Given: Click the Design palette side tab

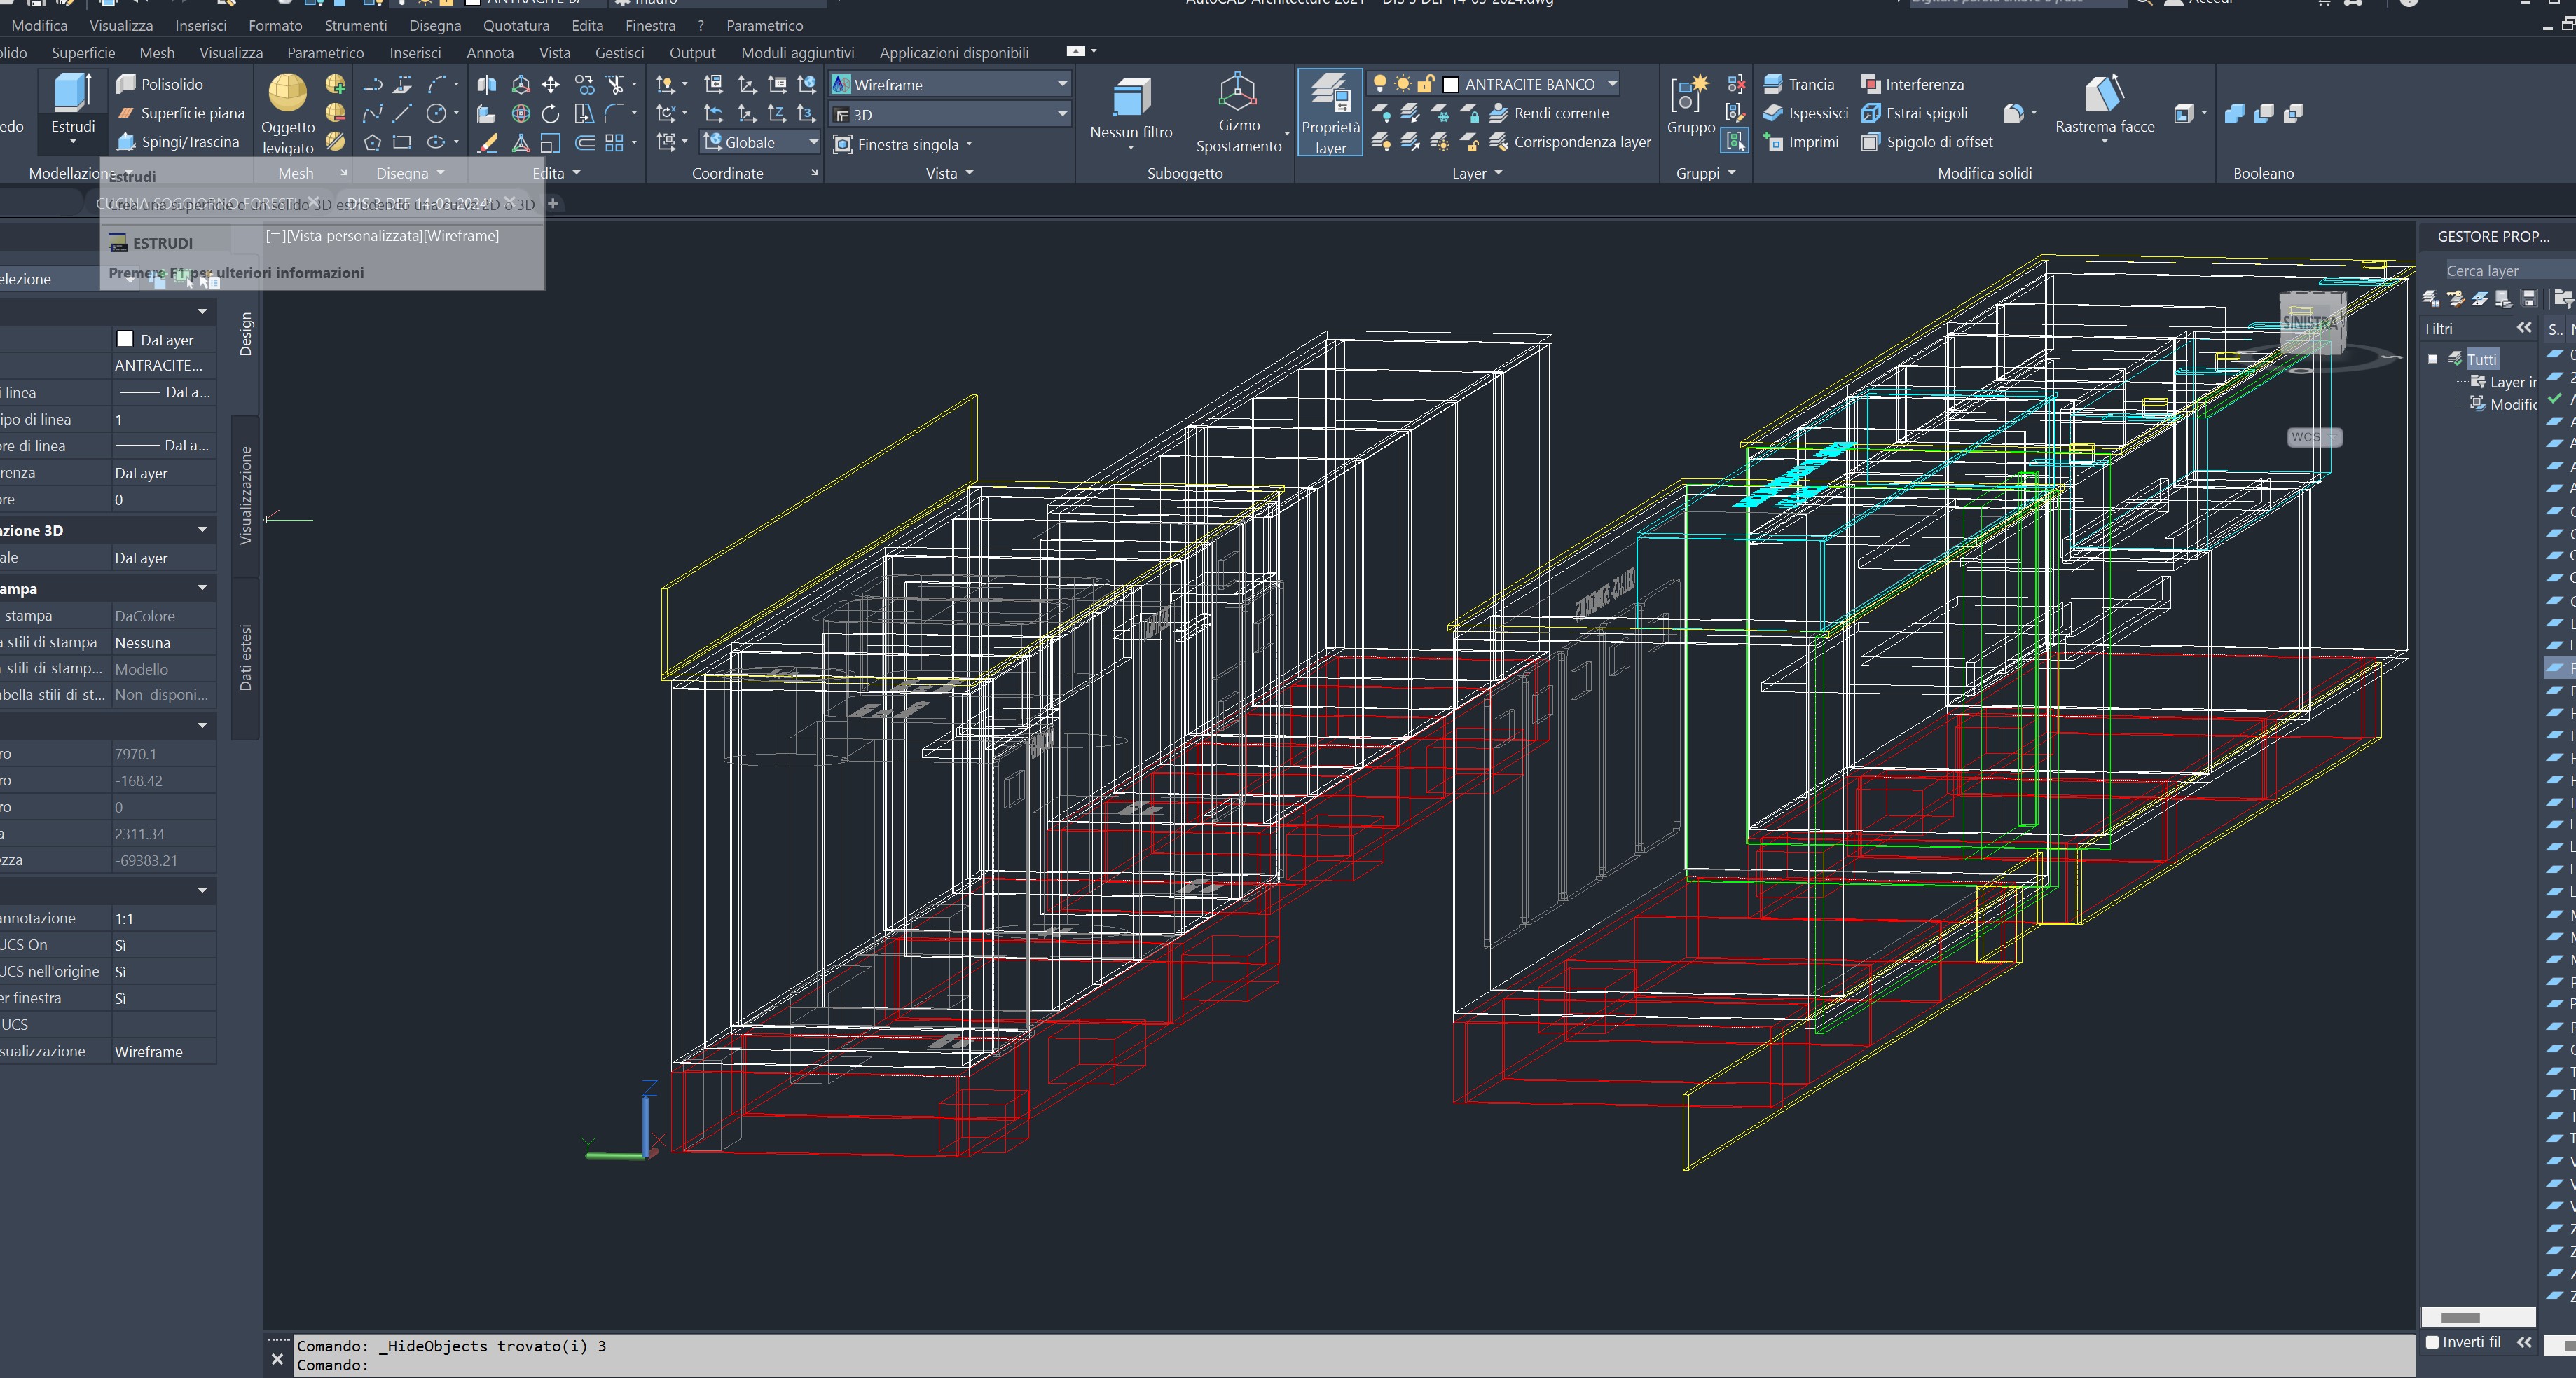Looking at the screenshot, I should tap(246, 334).
